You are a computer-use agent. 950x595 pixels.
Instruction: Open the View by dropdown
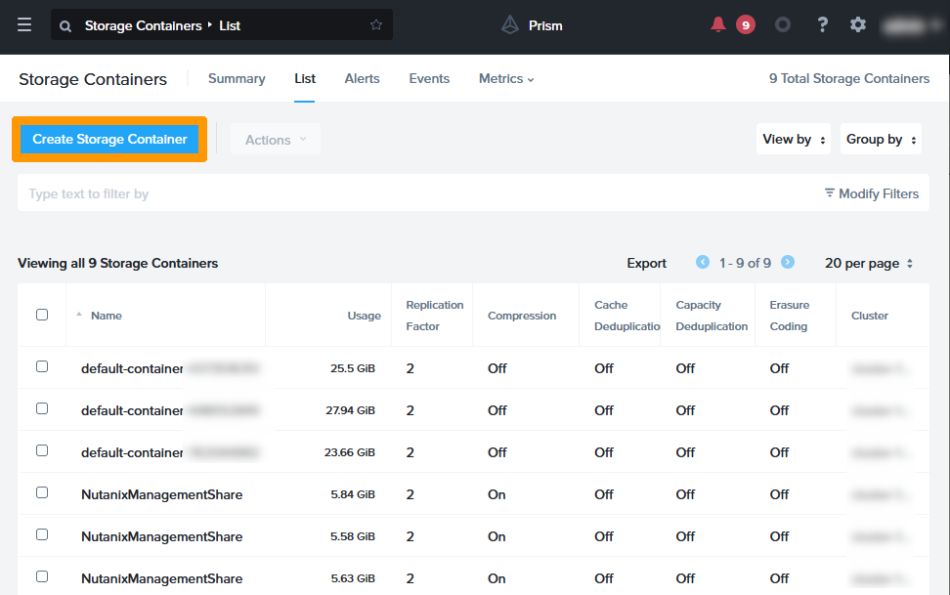[x=794, y=140]
